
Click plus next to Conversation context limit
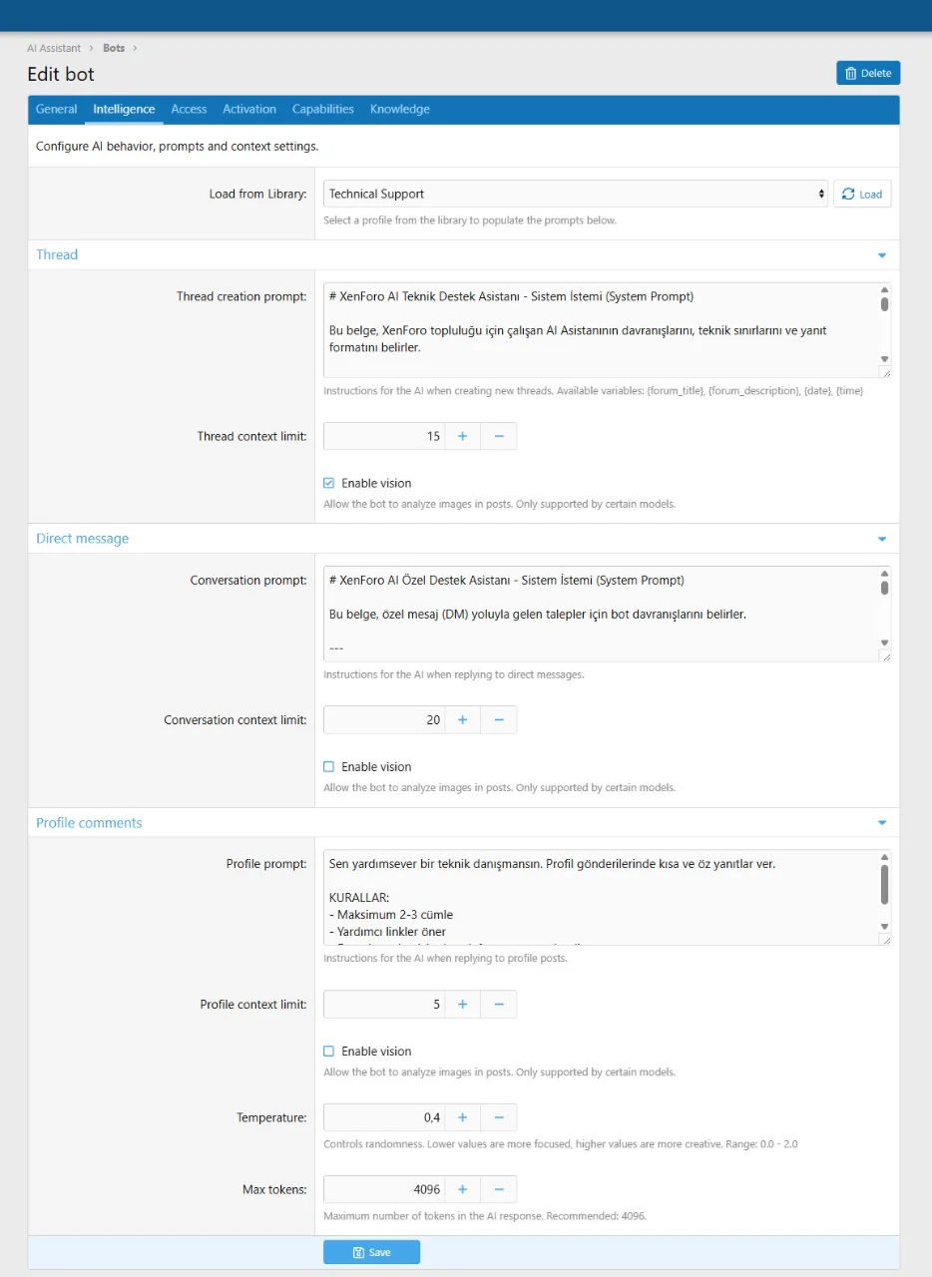tap(462, 719)
